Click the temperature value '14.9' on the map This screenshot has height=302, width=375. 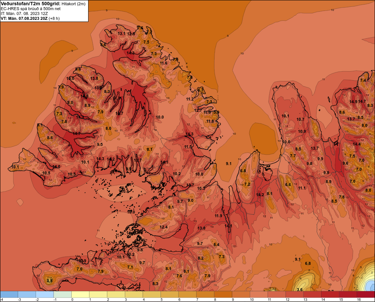pos(353,102)
